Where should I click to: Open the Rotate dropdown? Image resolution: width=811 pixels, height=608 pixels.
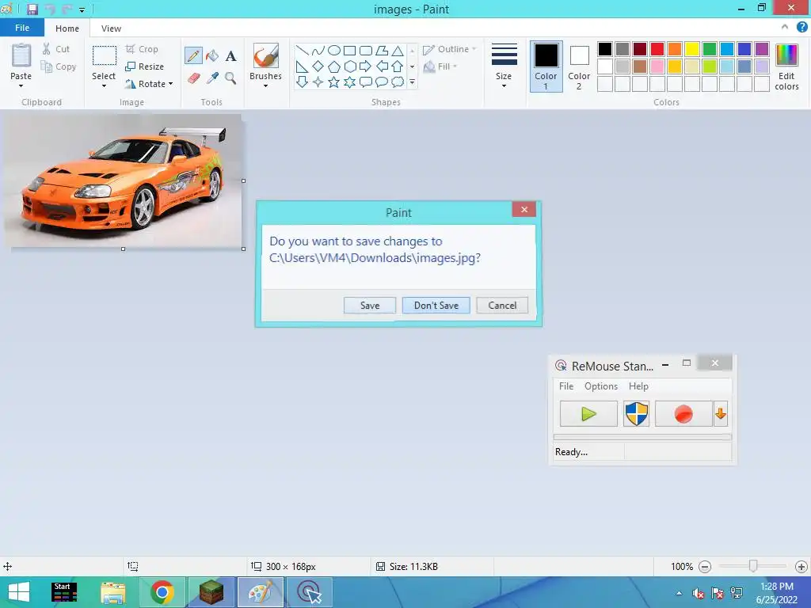149,84
